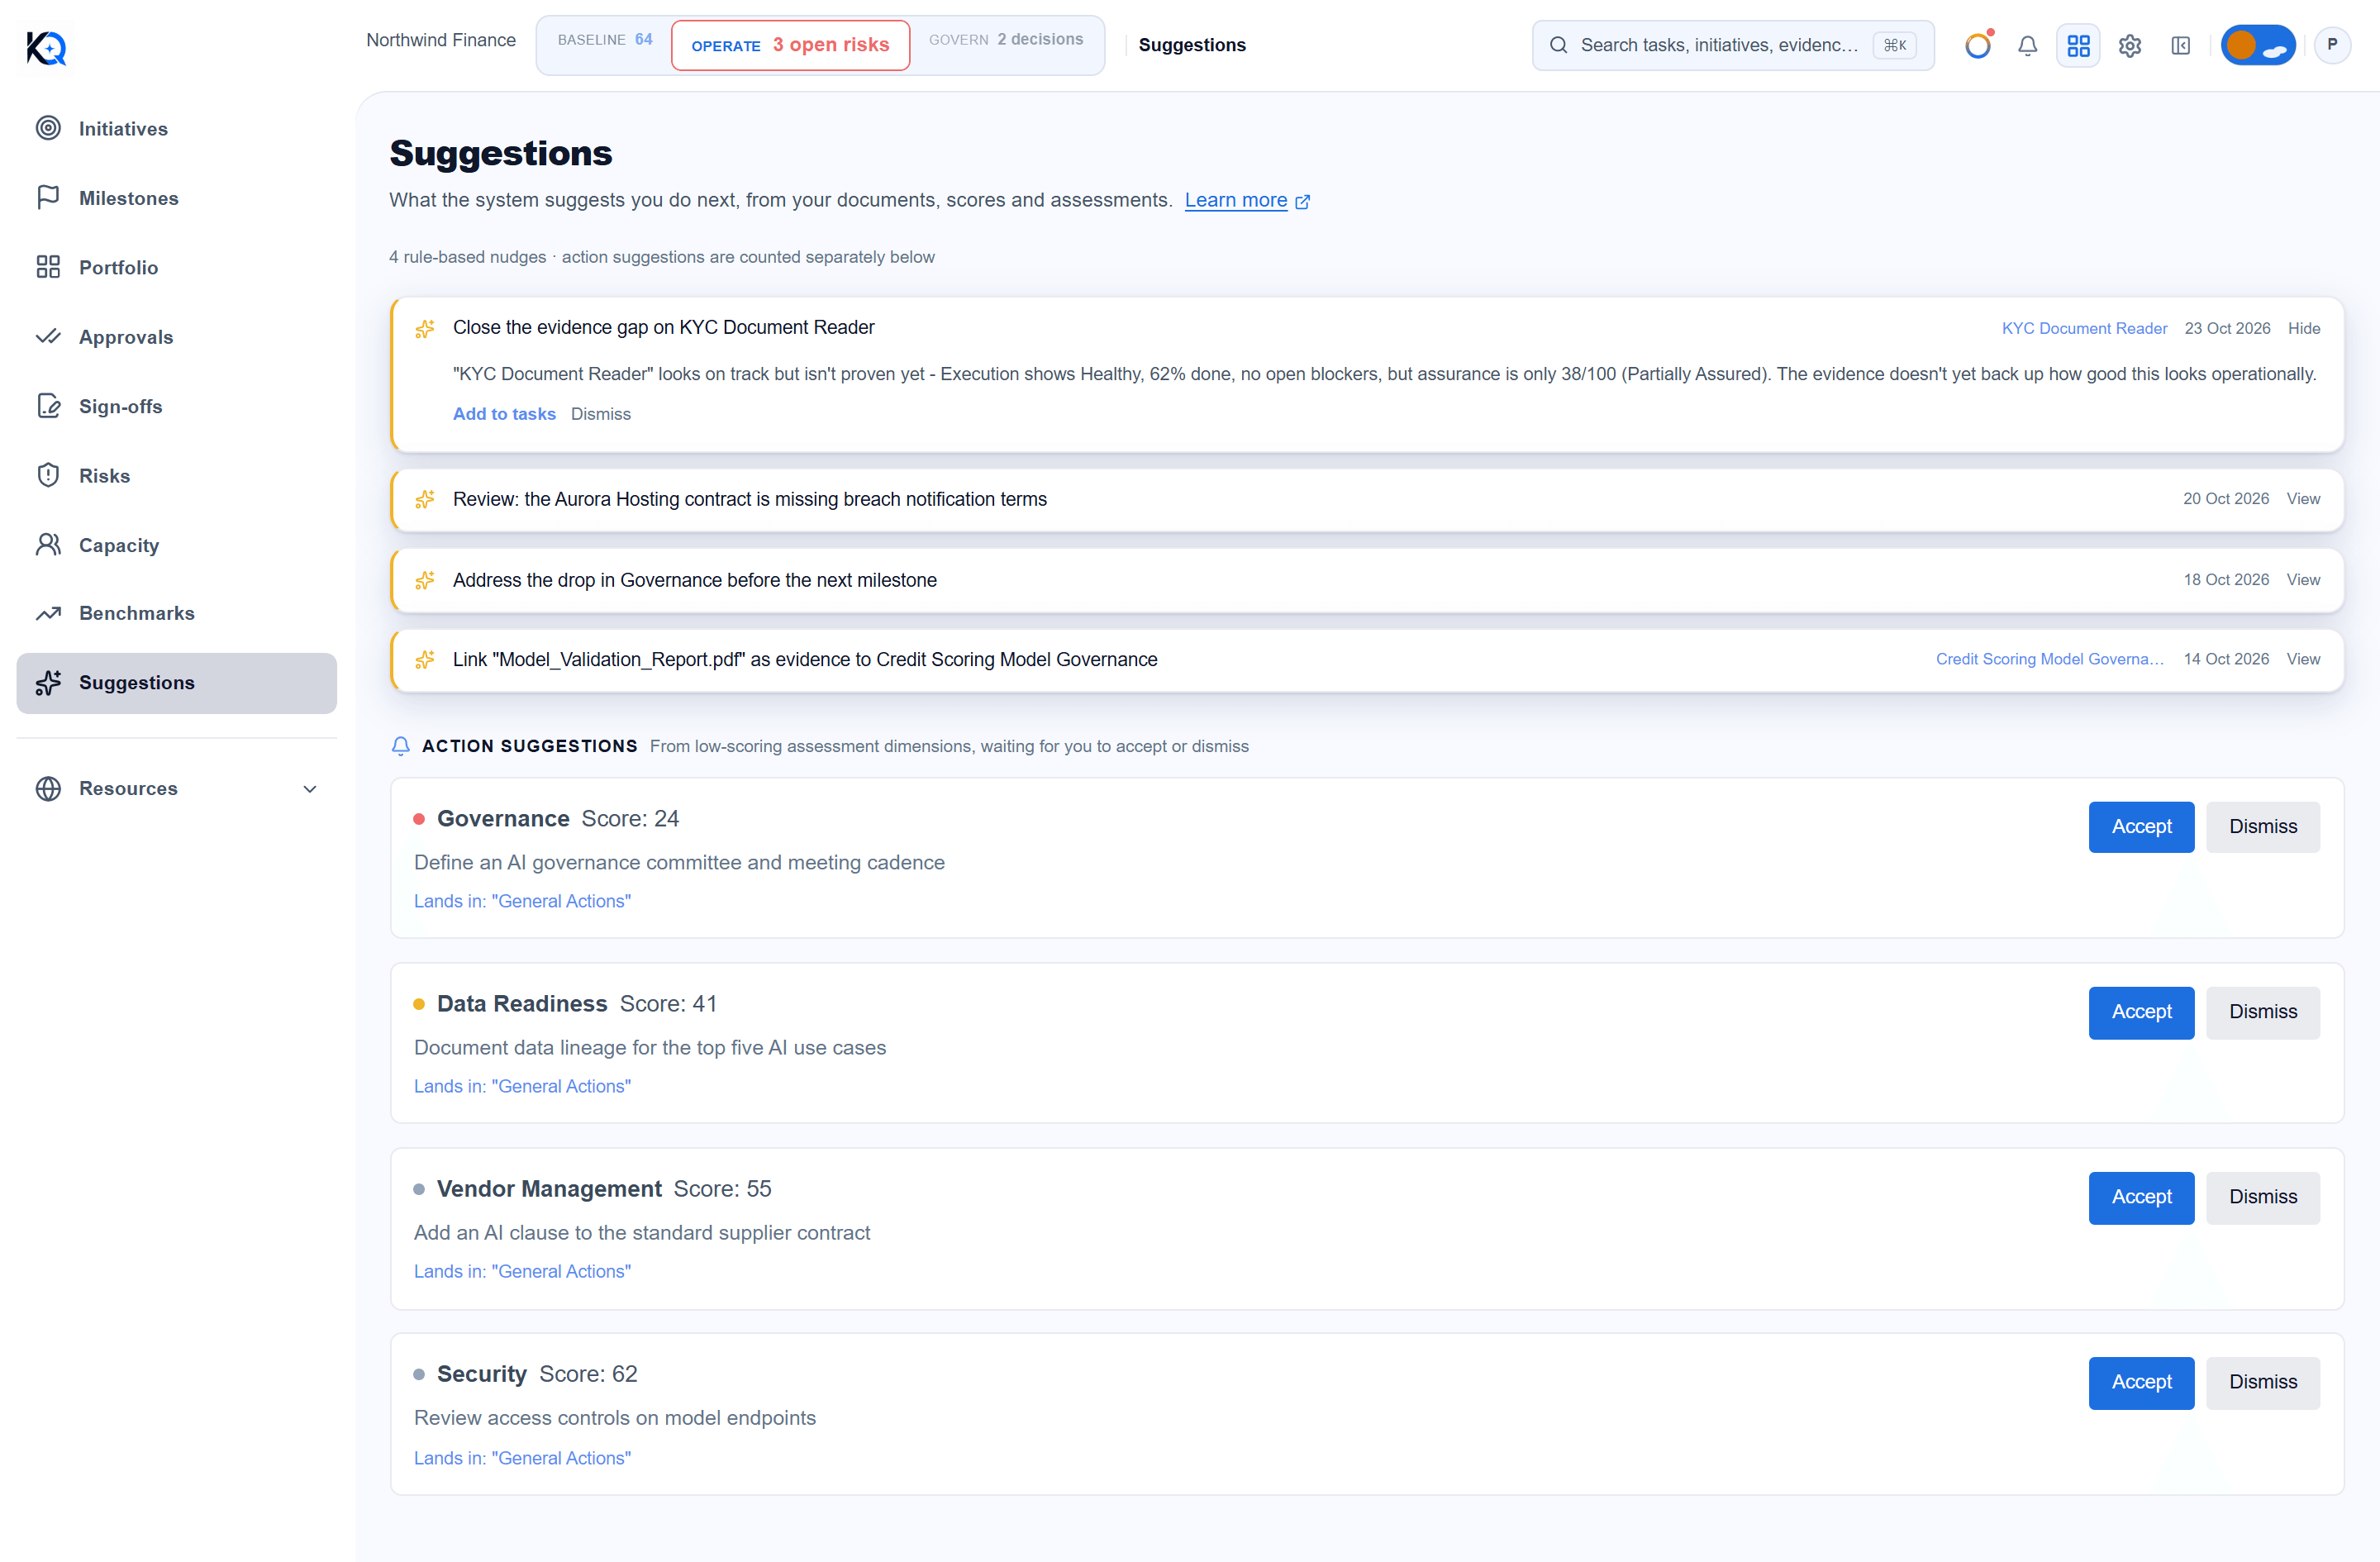Click the four-squares grid view icon in header

[x=2078, y=46]
